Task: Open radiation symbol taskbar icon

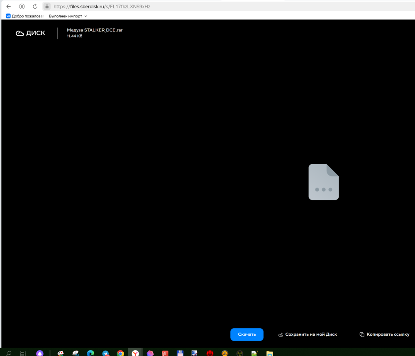Action: pos(239,353)
